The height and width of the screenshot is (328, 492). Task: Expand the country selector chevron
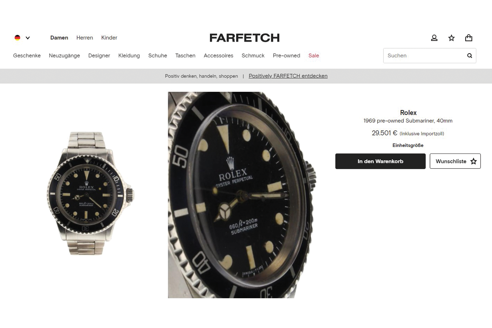point(28,38)
